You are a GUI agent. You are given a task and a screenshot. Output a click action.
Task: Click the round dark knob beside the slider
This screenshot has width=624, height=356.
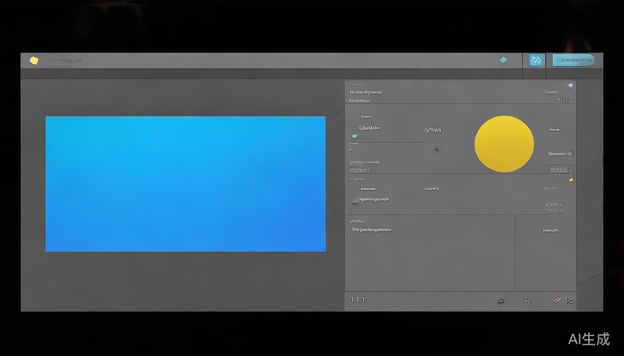[437, 150]
